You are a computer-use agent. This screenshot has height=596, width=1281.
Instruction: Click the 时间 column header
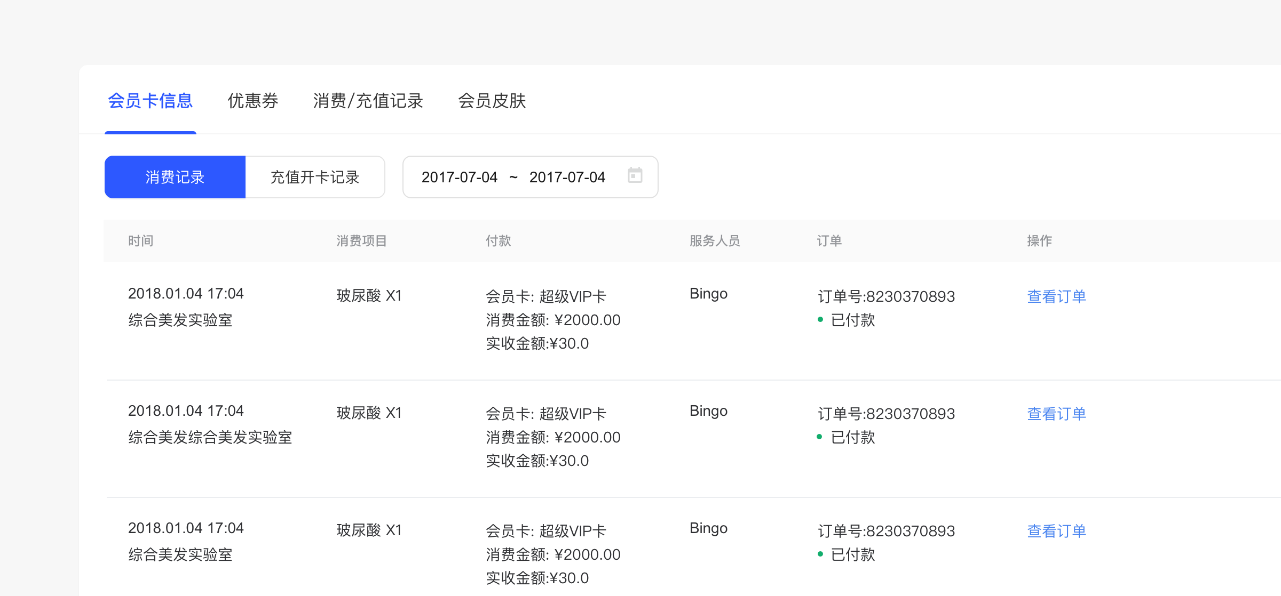click(141, 241)
